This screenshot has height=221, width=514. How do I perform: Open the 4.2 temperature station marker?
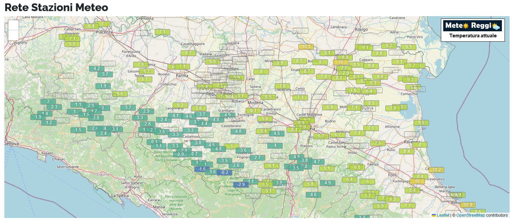pos(96,69)
